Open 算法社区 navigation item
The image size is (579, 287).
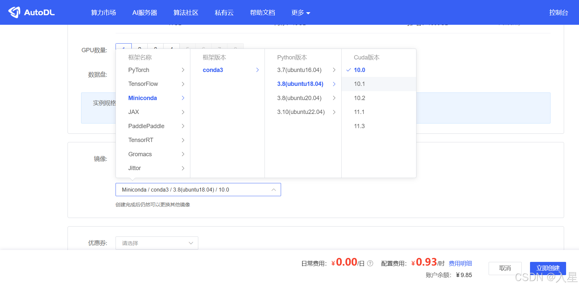tap(186, 13)
